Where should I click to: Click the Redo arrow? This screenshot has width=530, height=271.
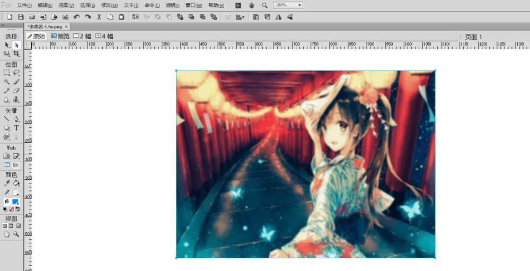click(x=88, y=17)
